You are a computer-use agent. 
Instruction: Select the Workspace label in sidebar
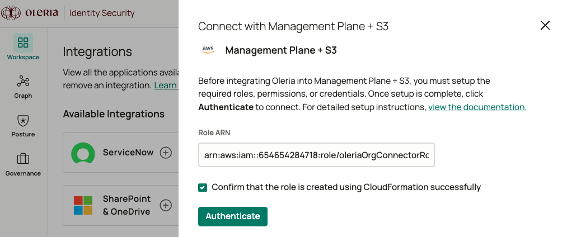(23, 57)
